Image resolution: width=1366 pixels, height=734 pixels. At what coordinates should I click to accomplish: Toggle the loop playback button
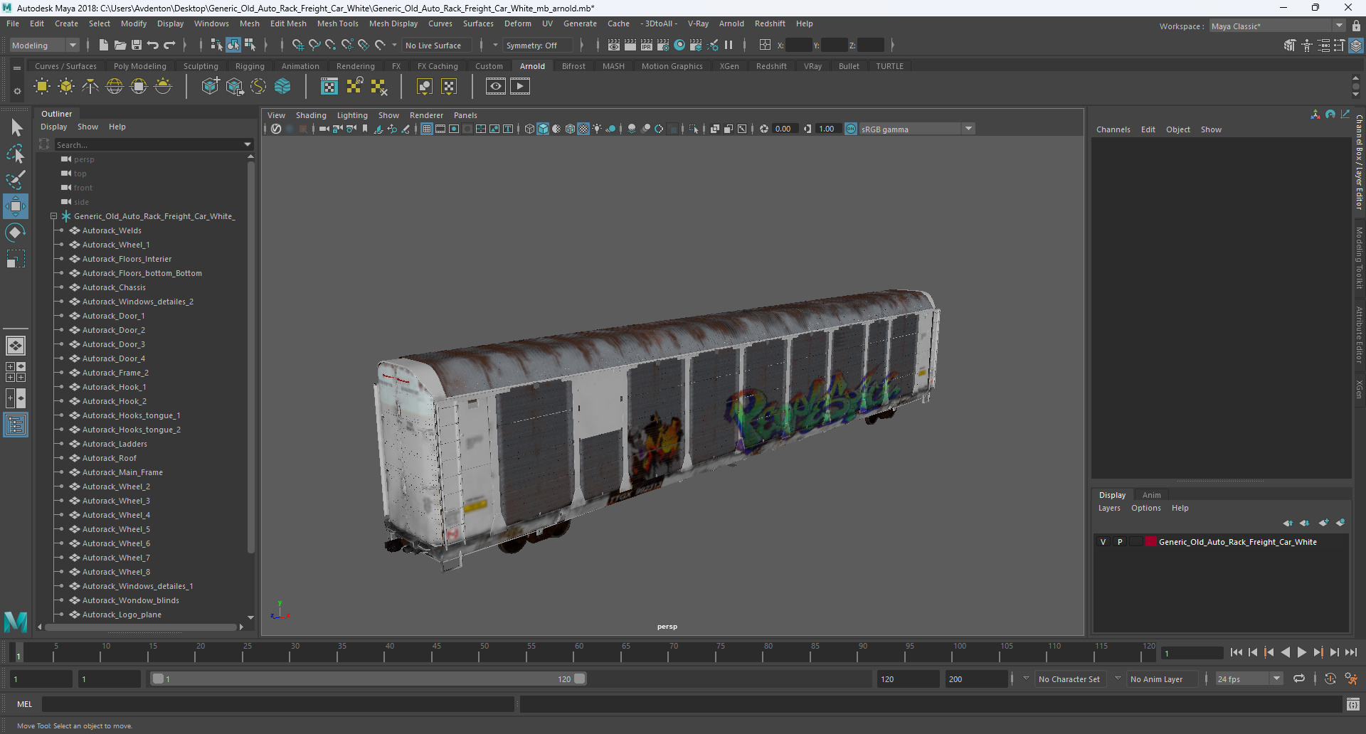1299,679
